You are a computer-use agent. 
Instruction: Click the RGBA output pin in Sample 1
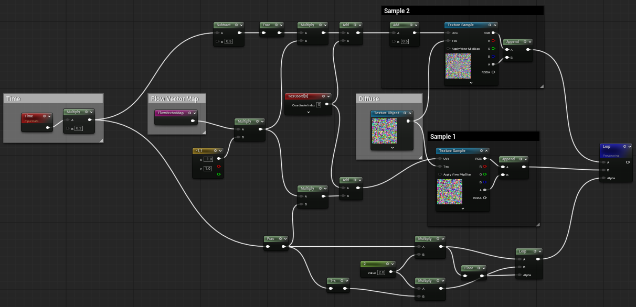click(x=485, y=198)
